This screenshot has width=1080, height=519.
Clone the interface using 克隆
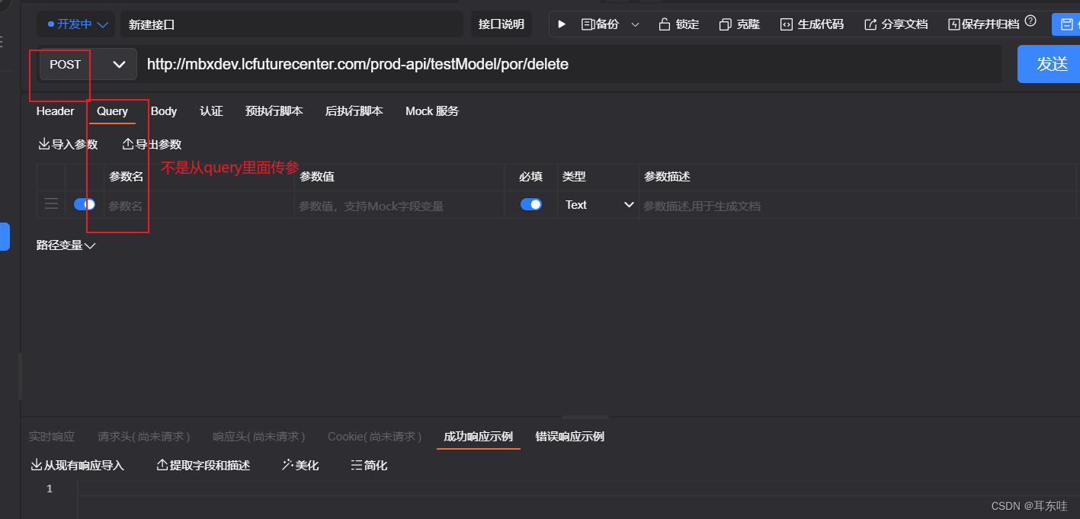click(738, 24)
